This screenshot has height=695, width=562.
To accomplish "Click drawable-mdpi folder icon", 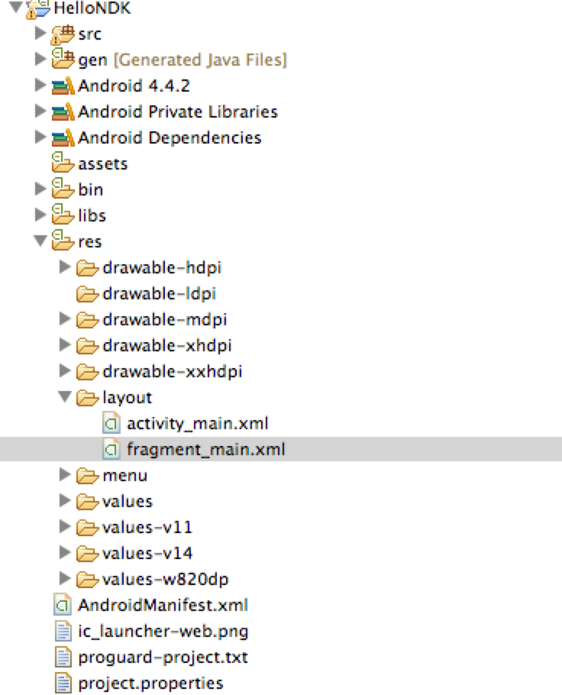I will point(87,320).
